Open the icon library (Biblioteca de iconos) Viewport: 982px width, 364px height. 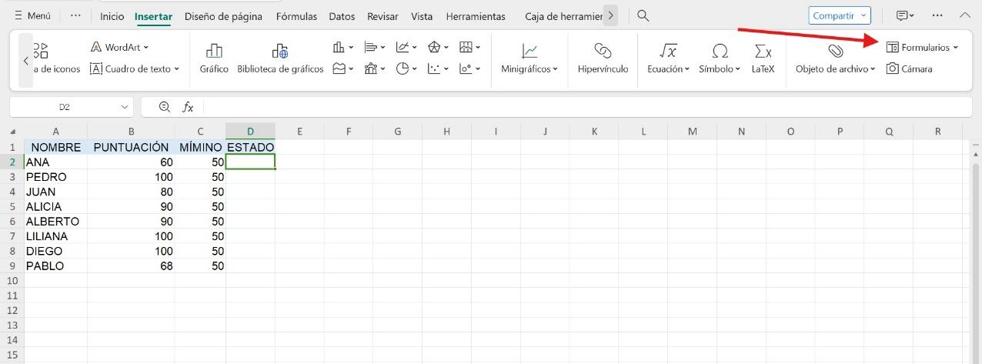(57, 60)
